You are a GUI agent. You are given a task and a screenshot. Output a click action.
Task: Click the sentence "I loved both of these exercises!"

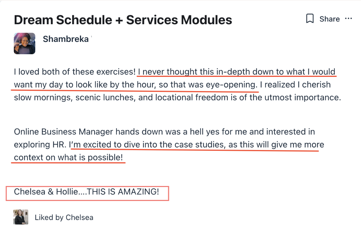click(x=75, y=72)
